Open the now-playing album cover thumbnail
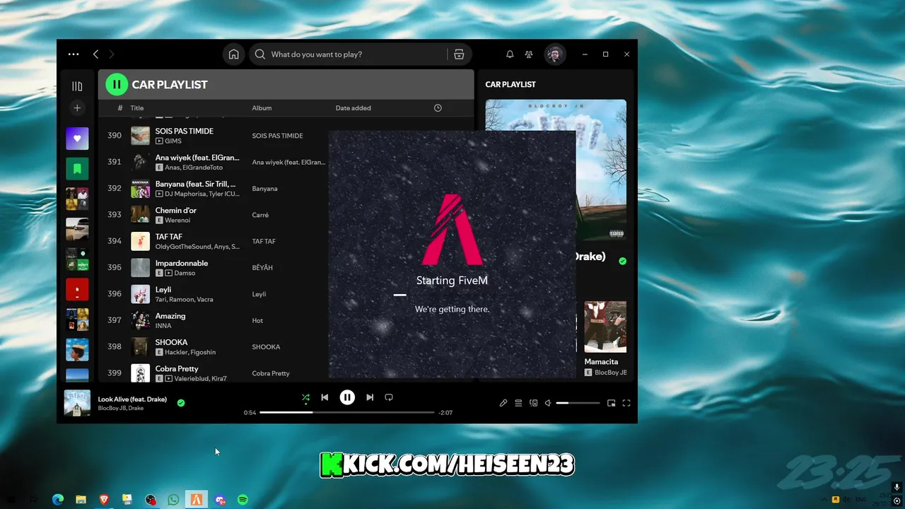Image resolution: width=905 pixels, height=509 pixels. point(77,403)
